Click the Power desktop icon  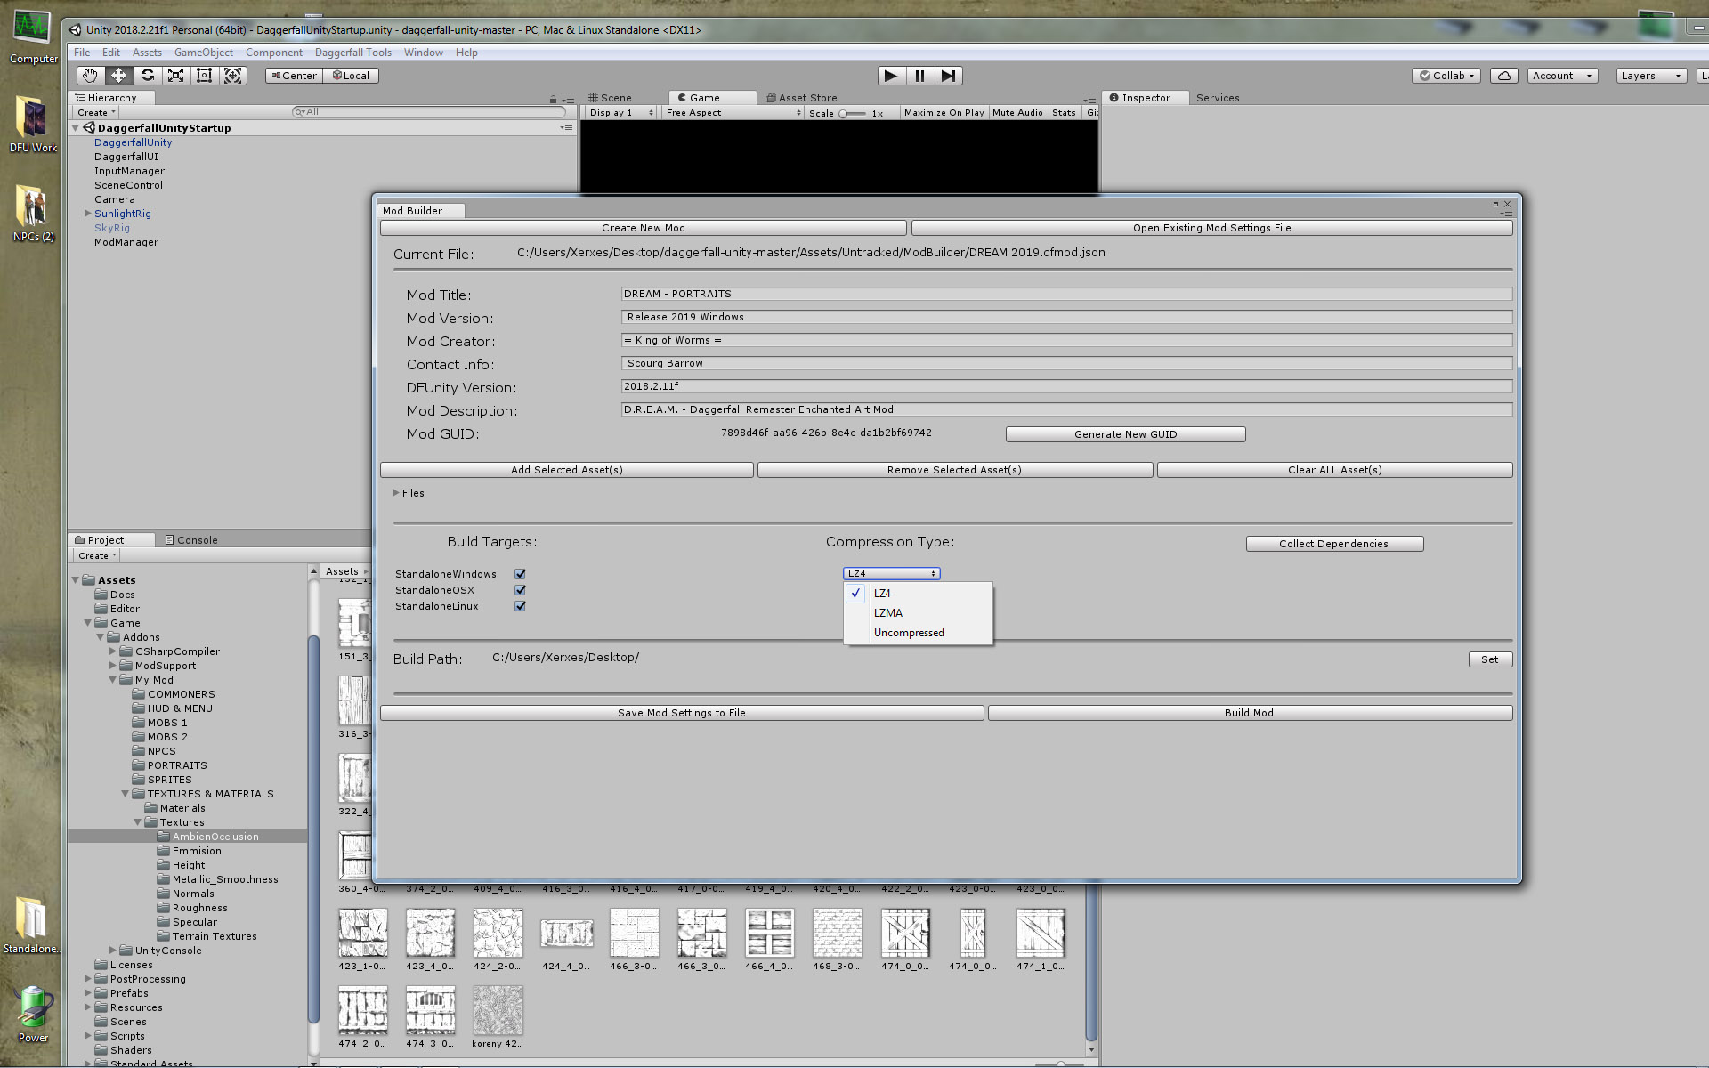[x=33, y=1015]
